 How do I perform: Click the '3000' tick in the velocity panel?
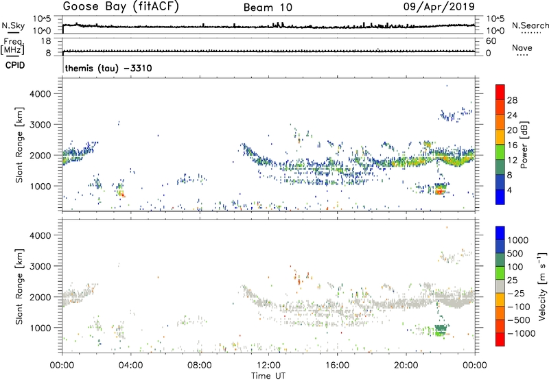pos(40,266)
